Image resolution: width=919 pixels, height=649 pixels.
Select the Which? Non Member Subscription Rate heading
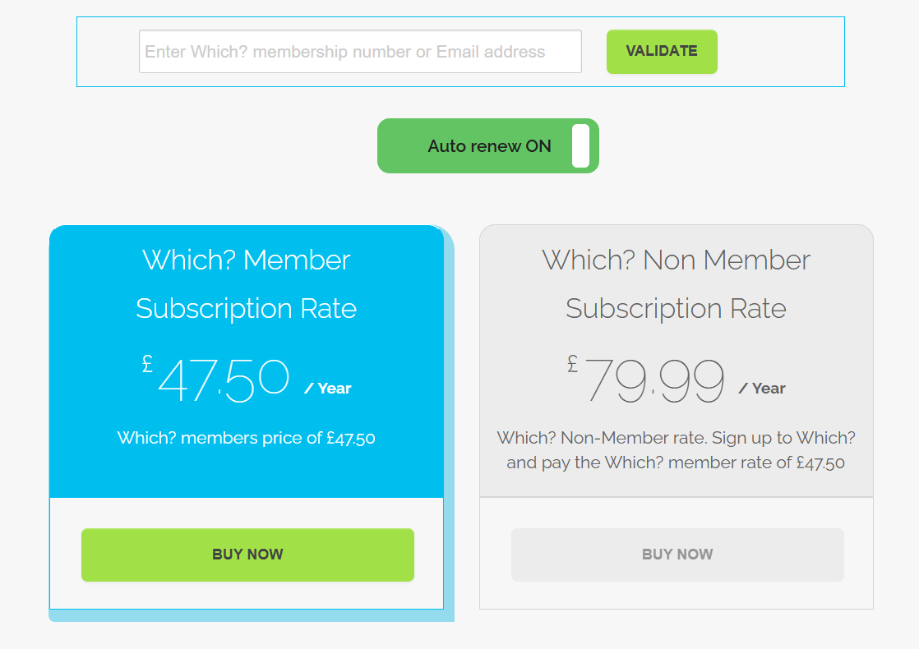[x=676, y=284]
